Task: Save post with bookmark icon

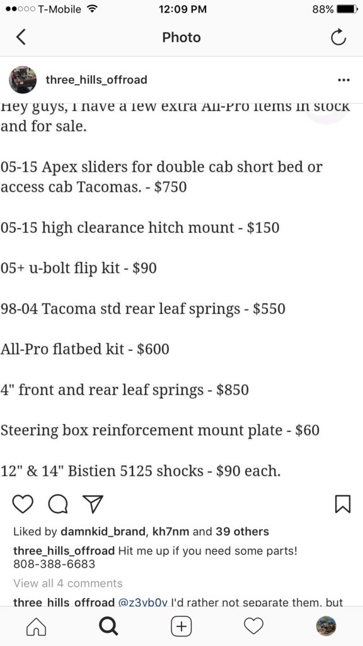Action: pos(343,504)
